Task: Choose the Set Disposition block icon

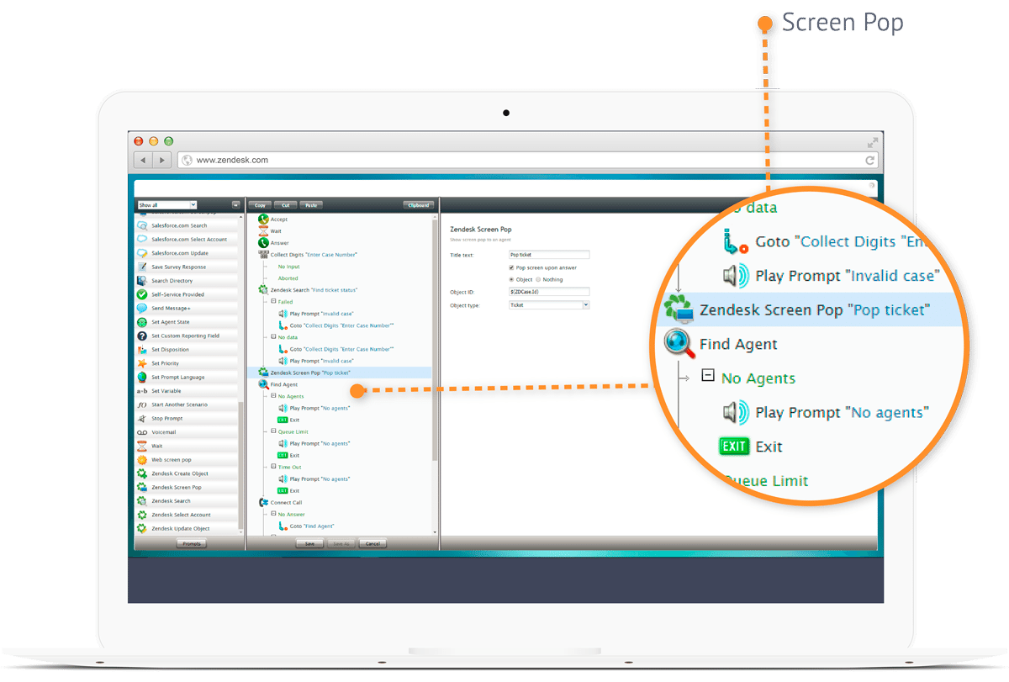Action: 142,350
